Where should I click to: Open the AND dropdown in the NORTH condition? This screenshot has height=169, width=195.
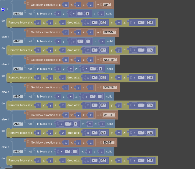pos(18,69)
